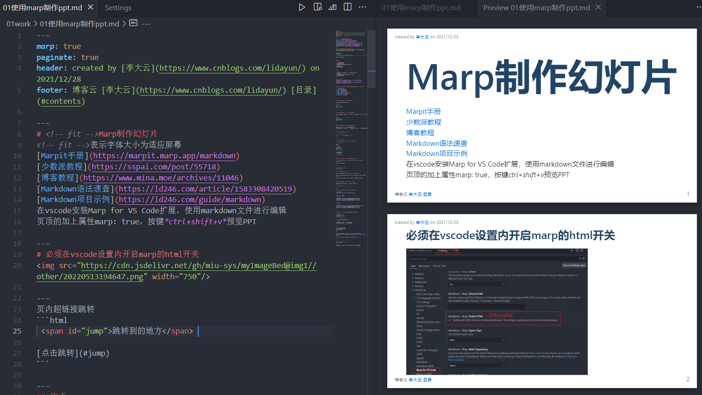Click the mina.moe URL on line 12
702x395 pixels.
pos(161,178)
